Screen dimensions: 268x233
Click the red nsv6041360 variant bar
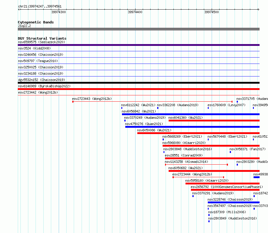[214, 121]
